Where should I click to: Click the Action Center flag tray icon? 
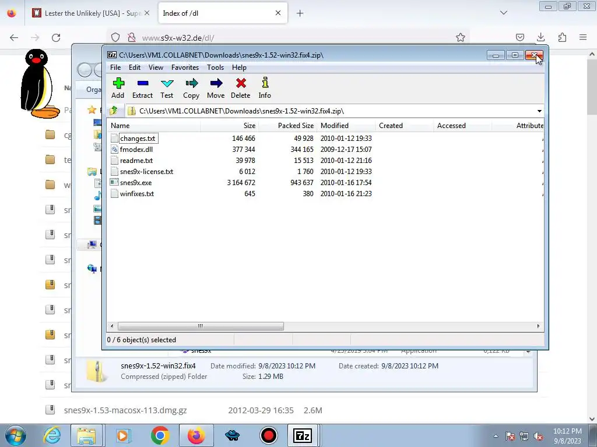510,437
